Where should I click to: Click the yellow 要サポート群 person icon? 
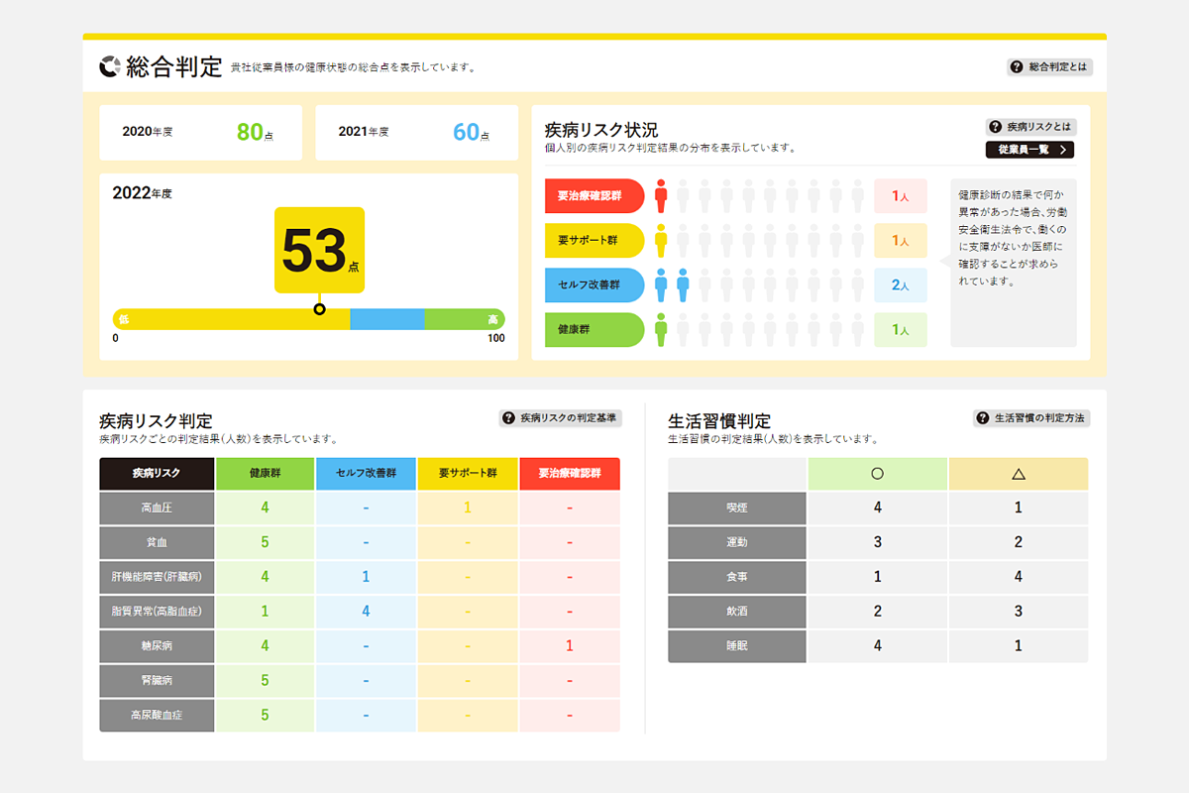pos(661,241)
